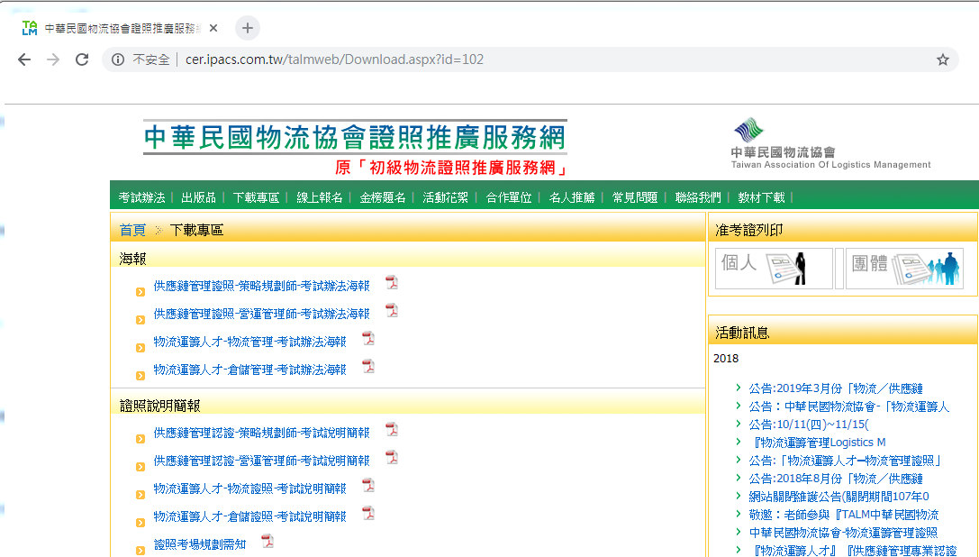Open news item 敬邀：老師參與『TALM中華民國物流
Screen dimensions: 979x557
click(844, 515)
